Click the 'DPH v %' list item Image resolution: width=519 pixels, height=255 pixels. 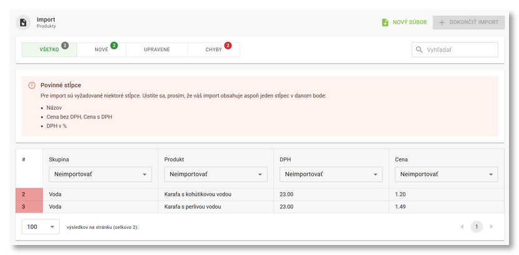click(x=57, y=126)
